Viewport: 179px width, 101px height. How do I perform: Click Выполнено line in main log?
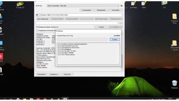tap(40, 45)
